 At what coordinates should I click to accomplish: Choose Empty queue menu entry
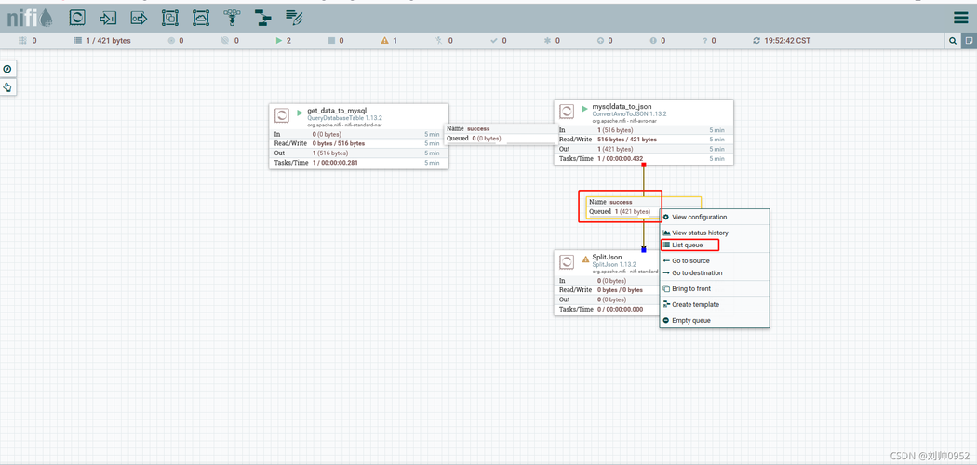(x=715, y=320)
